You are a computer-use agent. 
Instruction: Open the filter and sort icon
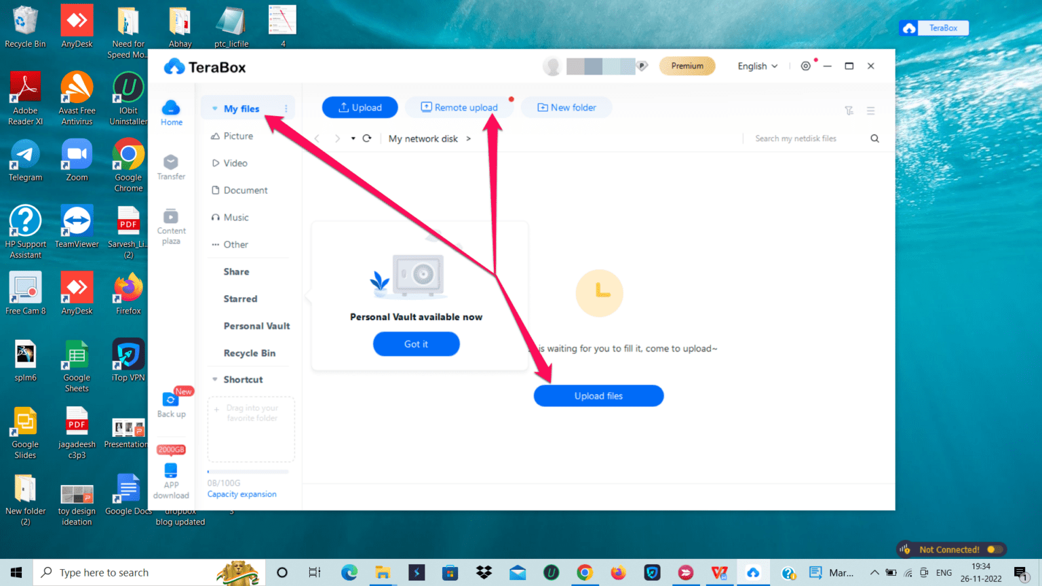pyautogui.click(x=849, y=111)
